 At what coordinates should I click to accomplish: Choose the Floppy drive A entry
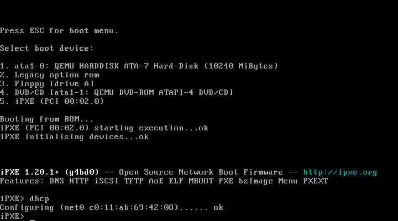(47, 84)
